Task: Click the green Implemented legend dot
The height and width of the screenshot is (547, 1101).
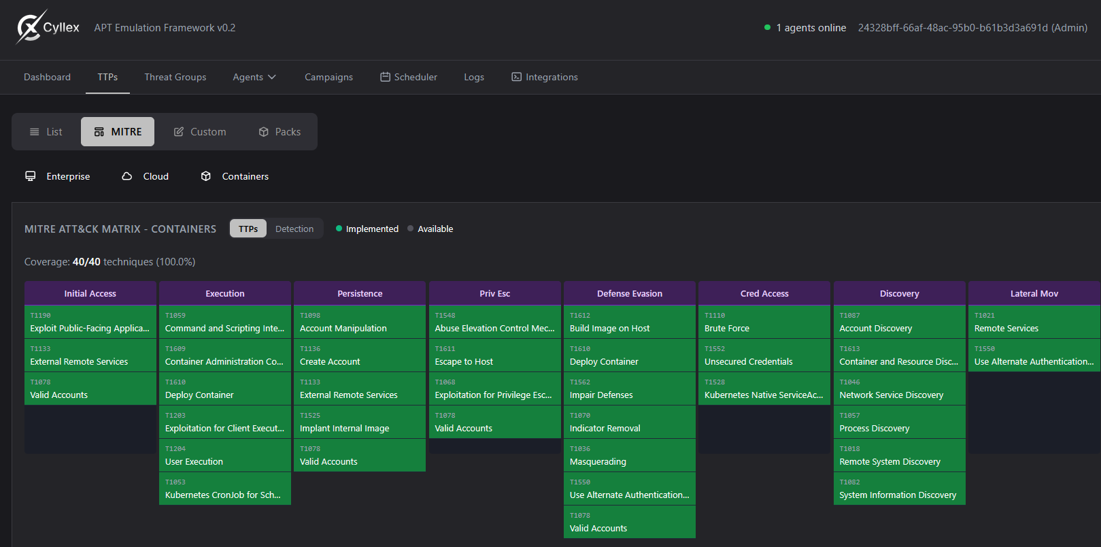Action: [339, 229]
